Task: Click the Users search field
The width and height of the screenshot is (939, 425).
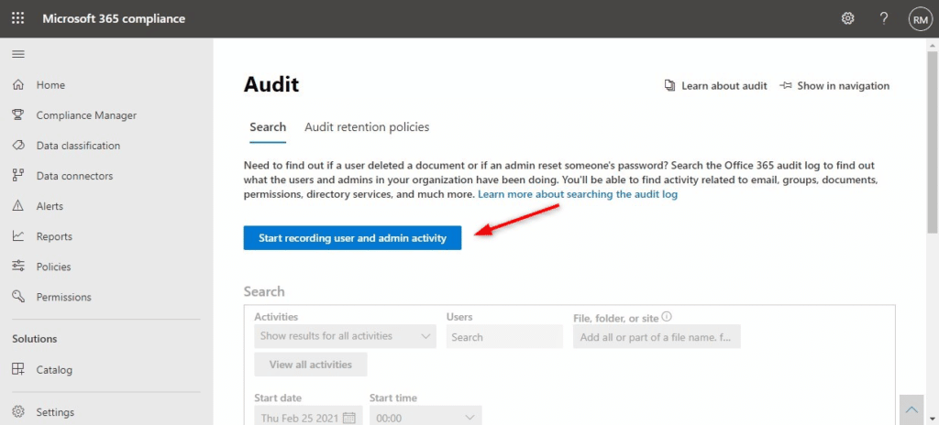Action: tap(504, 337)
